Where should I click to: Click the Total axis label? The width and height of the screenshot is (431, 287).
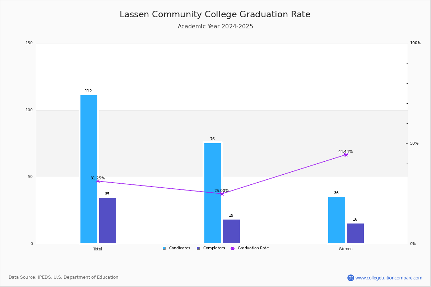(98, 249)
